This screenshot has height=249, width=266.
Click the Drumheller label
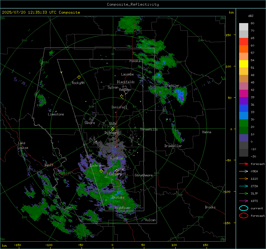[x=173, y=146]
